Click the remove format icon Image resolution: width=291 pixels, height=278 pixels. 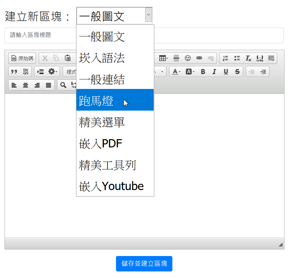click(248, 58)
